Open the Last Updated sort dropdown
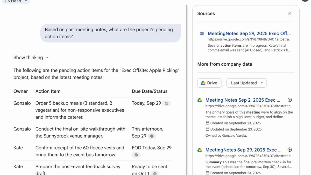The image size is (311, 175). (246, 83)
